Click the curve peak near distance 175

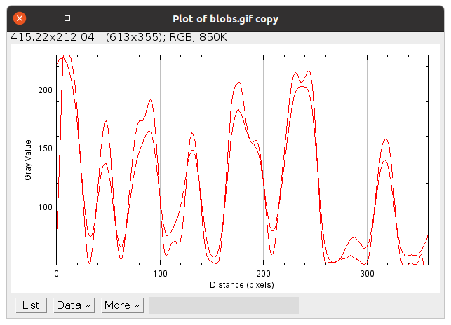point(238,83)
